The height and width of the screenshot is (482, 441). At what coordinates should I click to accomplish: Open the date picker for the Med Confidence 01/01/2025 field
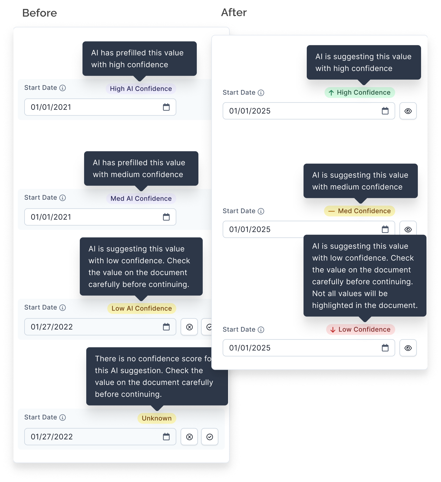pyautogui.click(x=385, y=229)
